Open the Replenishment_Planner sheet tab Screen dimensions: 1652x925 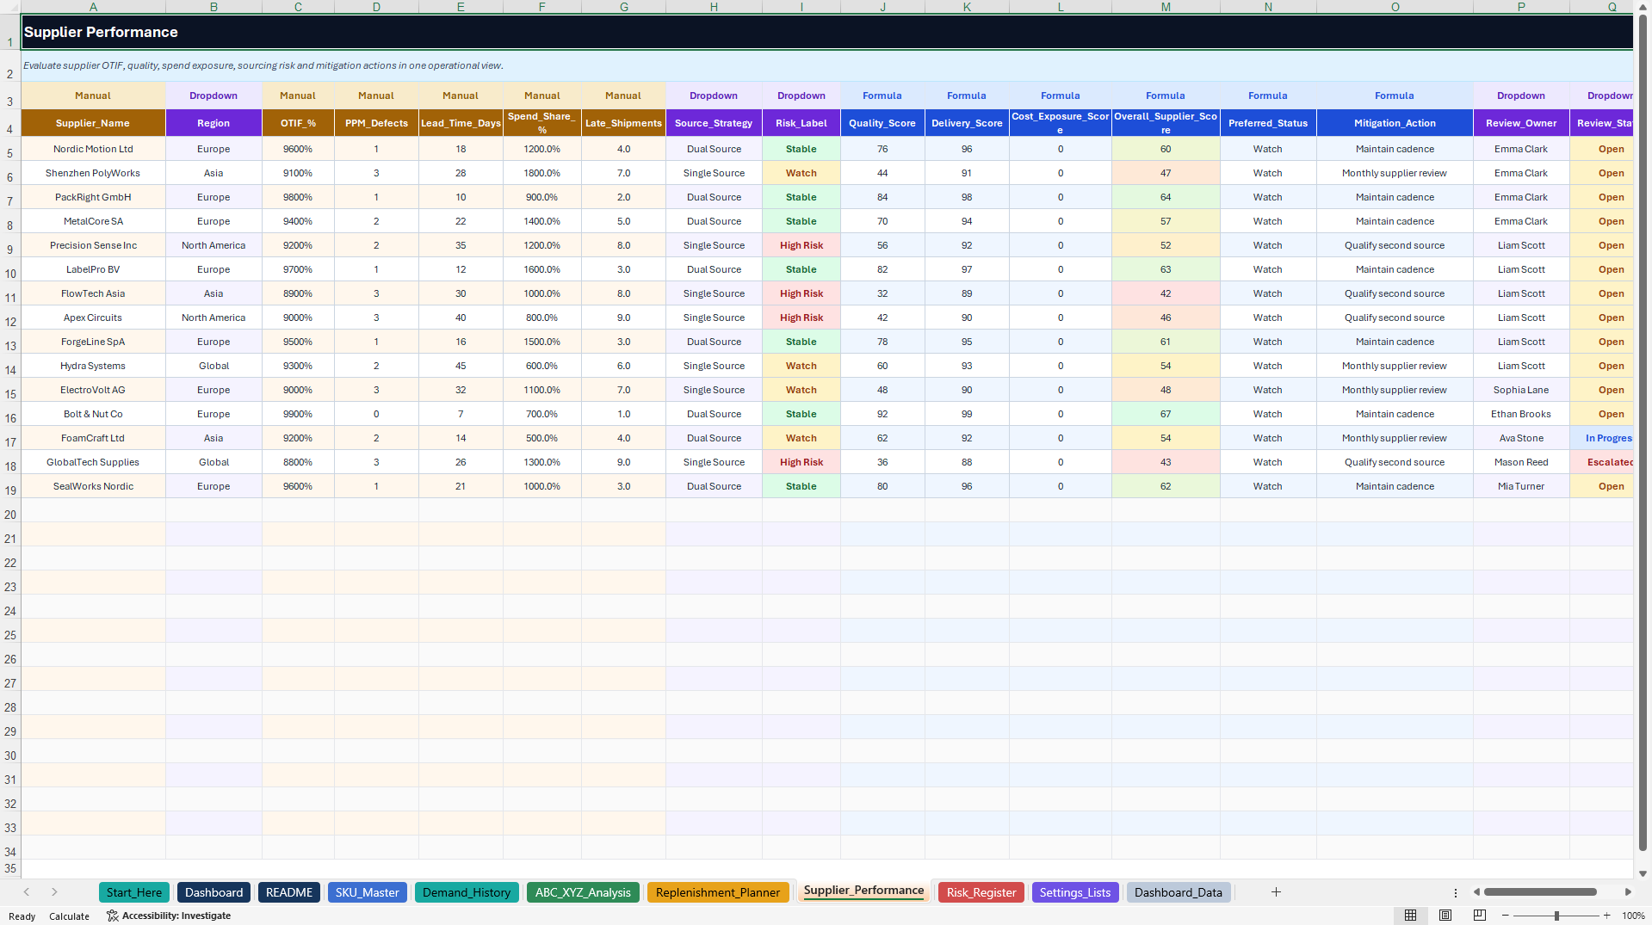(x=718, y=892)
